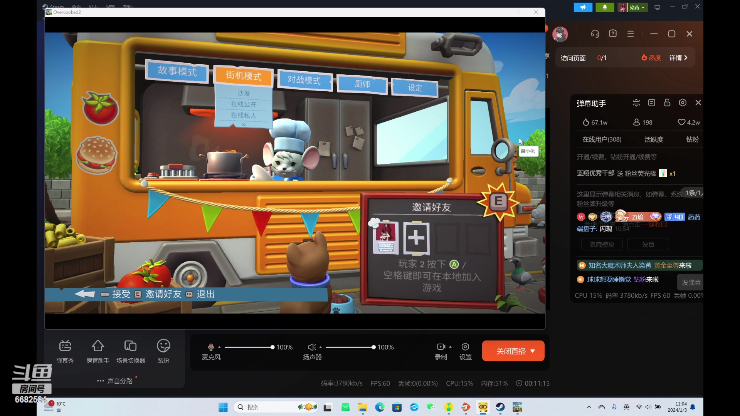The image size is (740, 416).
Task: Click the green notification bell in Steam
Action: pyautogui.click(x=605, y=7)
